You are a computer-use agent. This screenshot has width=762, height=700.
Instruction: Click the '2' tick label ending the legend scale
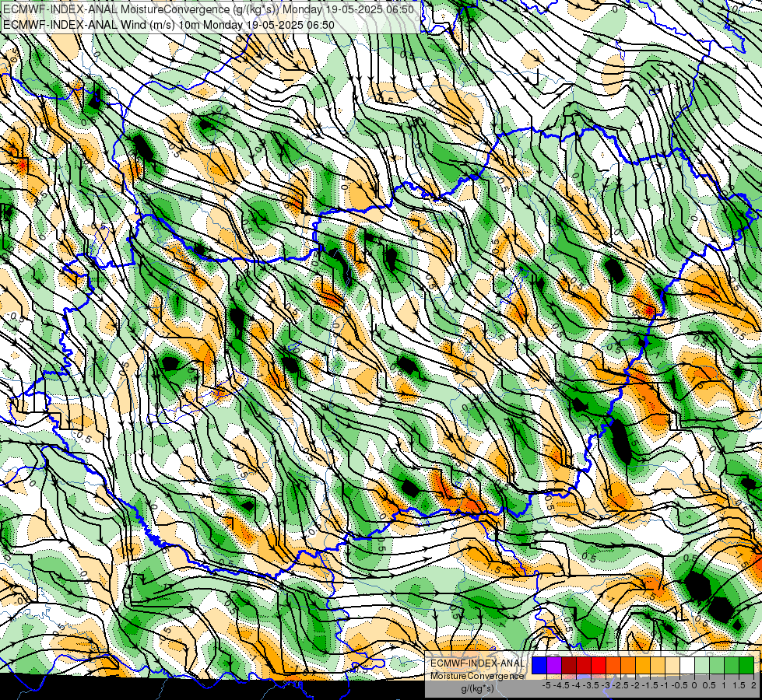[x=753, y=685]
